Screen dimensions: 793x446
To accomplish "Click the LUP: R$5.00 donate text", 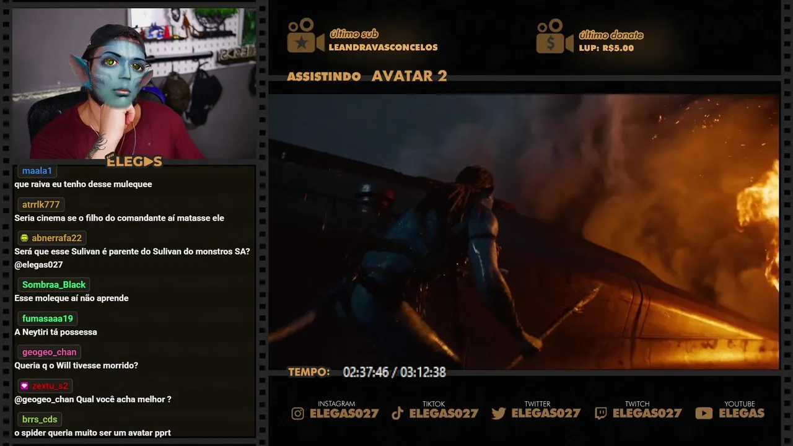I will pyautogui.click(x=606, y=48).
